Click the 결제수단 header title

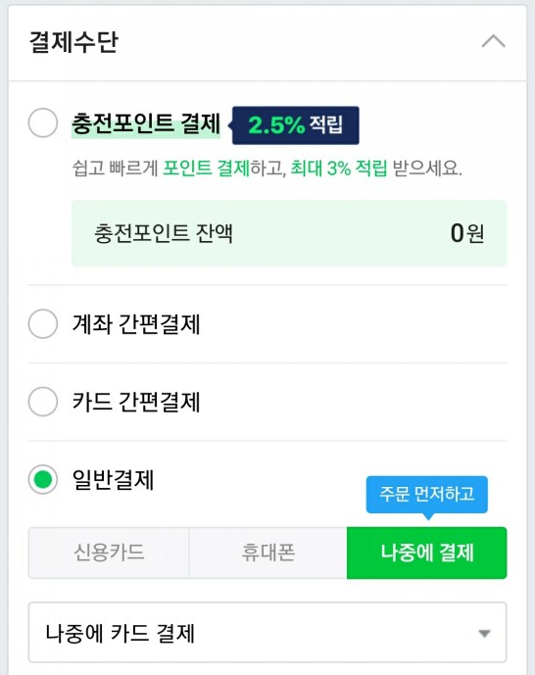click(x=73, y=42)
